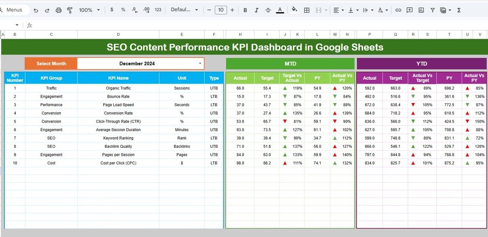Click the Print icon
Screen dimensions: 488x237
click(58, 10)
